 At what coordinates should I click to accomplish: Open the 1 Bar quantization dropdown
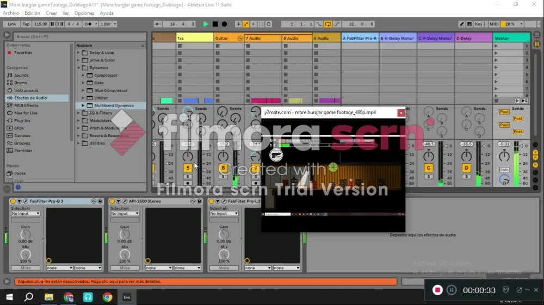tap(108, 24)
